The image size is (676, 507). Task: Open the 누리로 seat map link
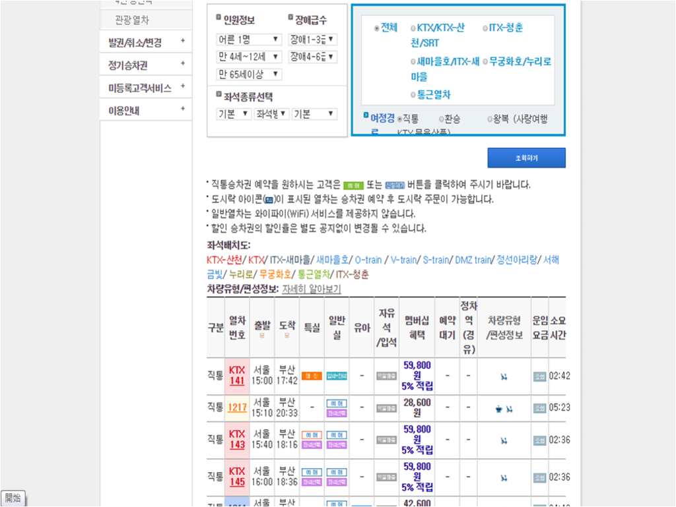[240, 274]
